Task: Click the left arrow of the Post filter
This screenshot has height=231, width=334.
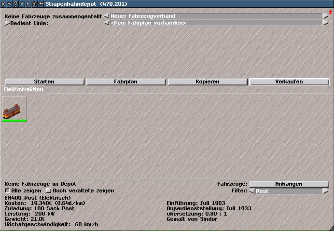Action: (252, 191)
